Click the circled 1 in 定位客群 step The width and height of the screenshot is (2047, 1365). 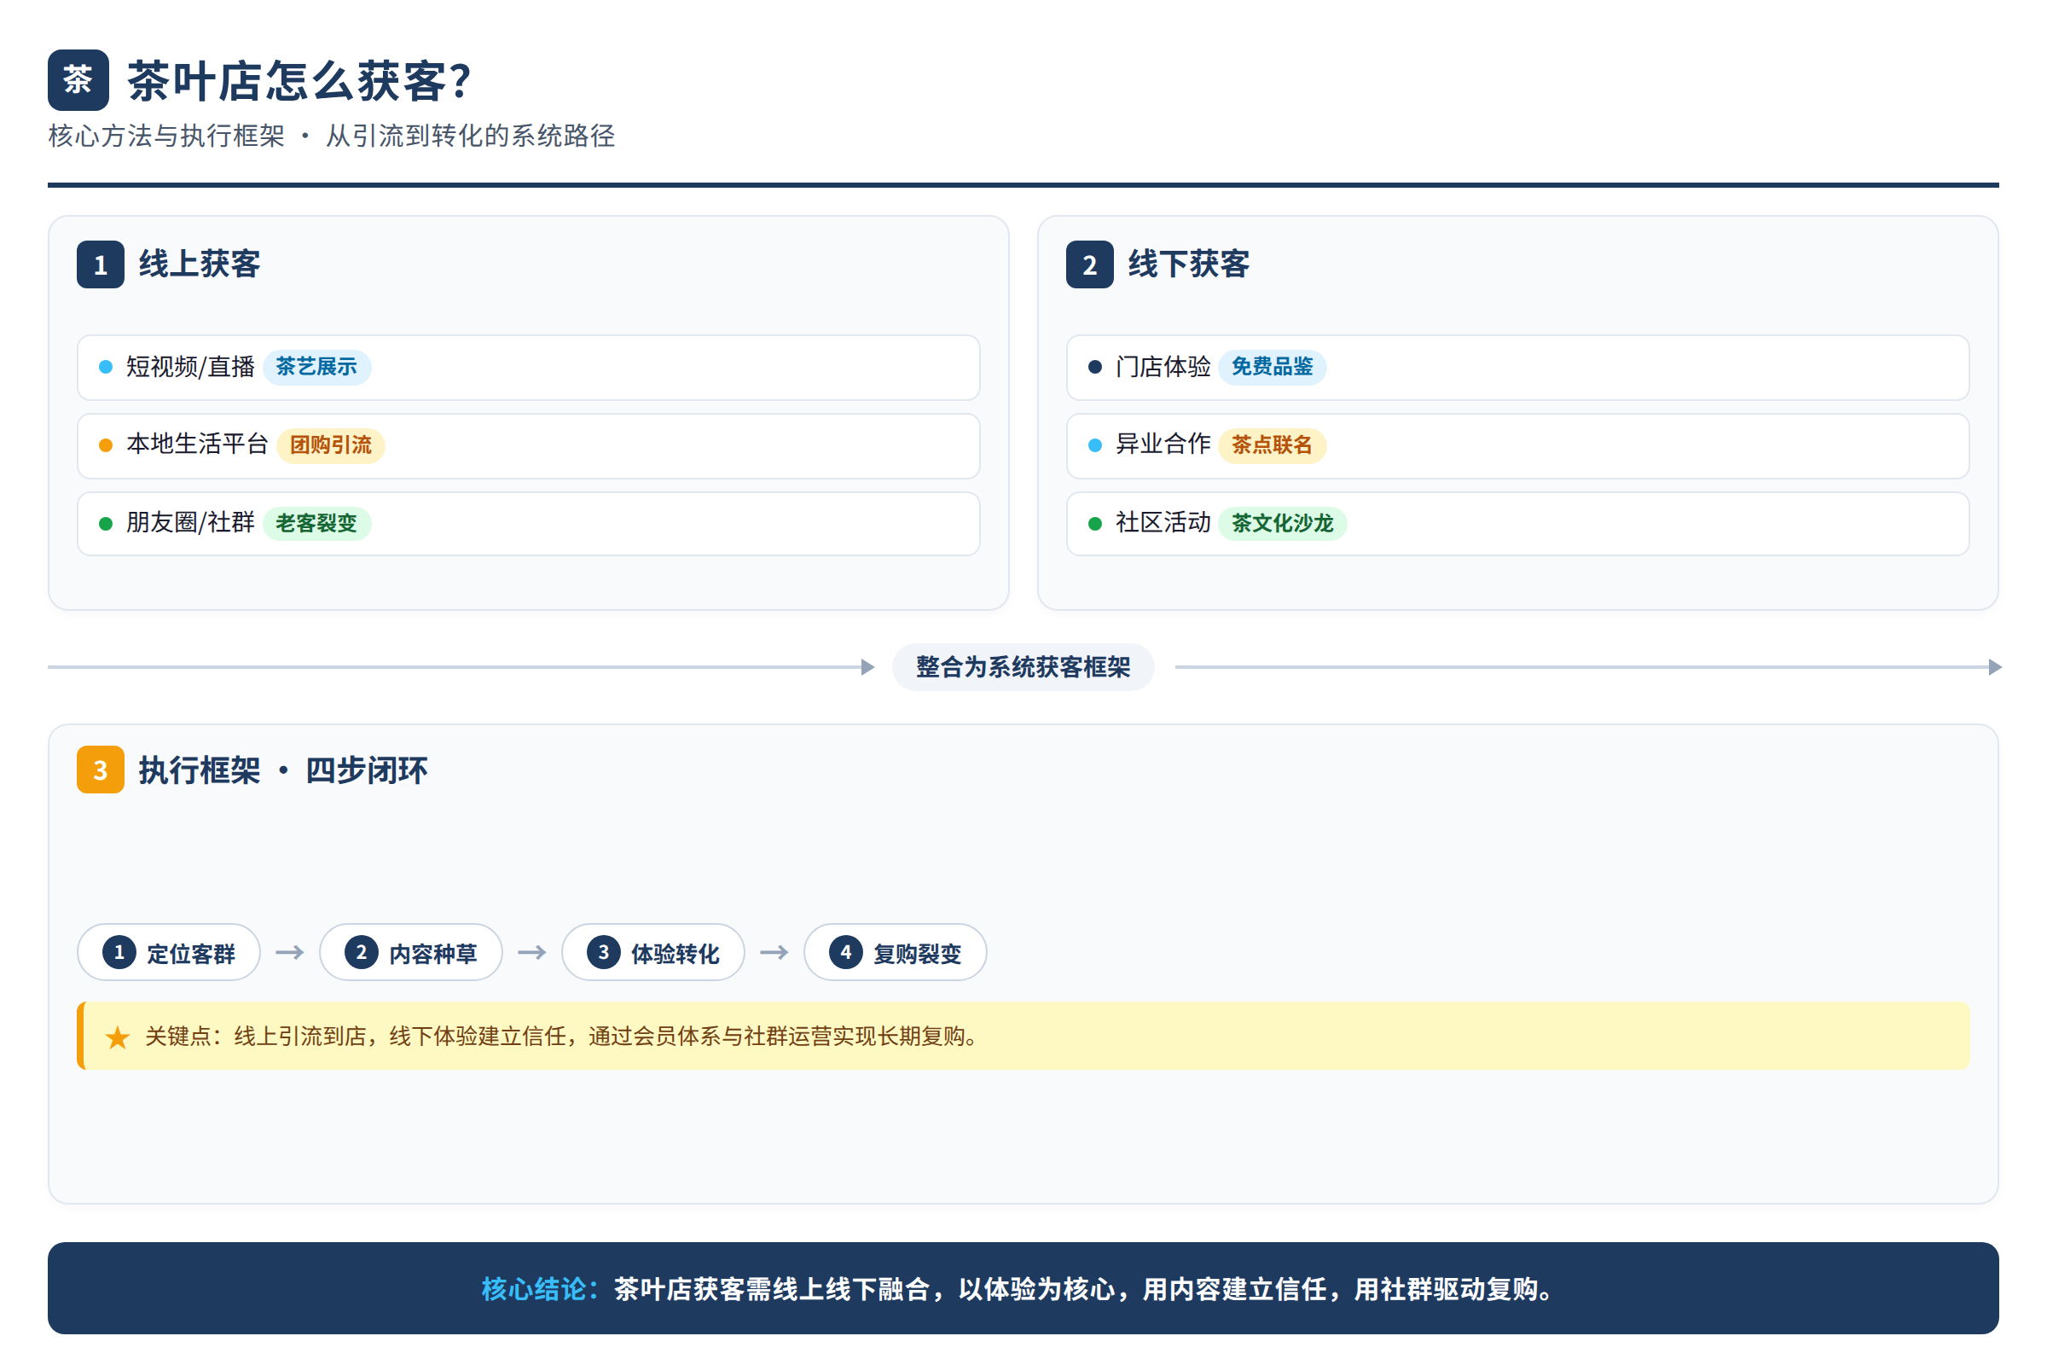click(119, 952)
